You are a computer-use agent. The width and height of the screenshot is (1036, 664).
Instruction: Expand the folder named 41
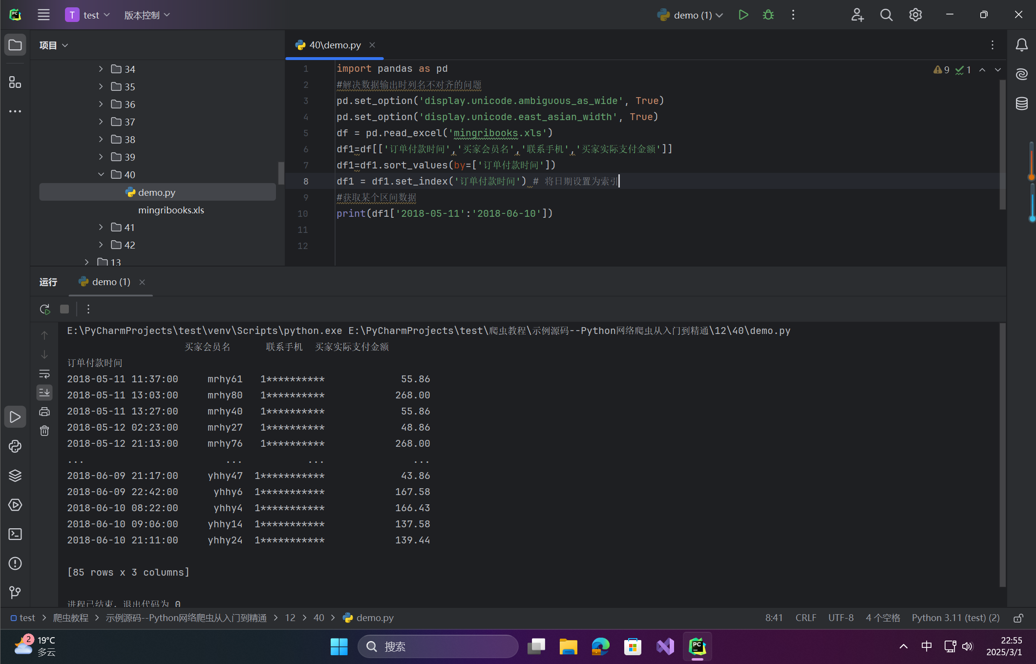pos(101,227)
